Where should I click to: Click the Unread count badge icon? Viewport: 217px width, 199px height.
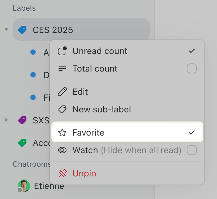[62, 51]
